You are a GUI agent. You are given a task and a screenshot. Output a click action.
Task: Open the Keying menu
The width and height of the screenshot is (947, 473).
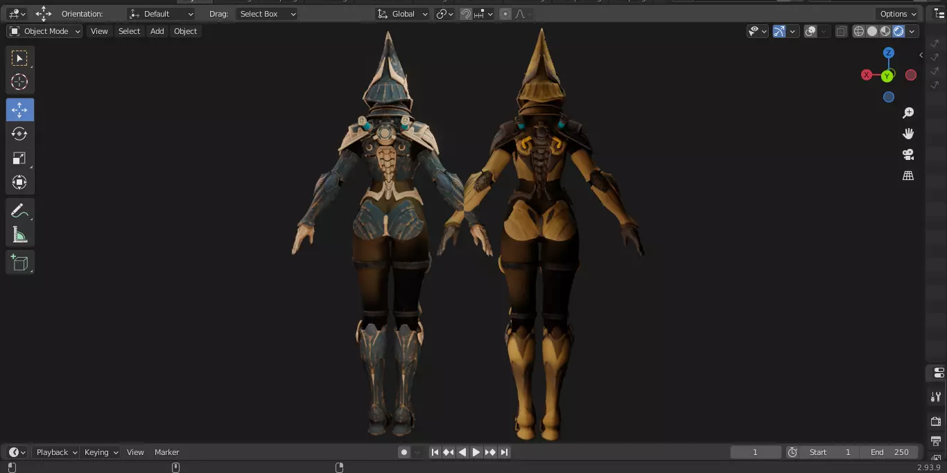click(101, 452)
